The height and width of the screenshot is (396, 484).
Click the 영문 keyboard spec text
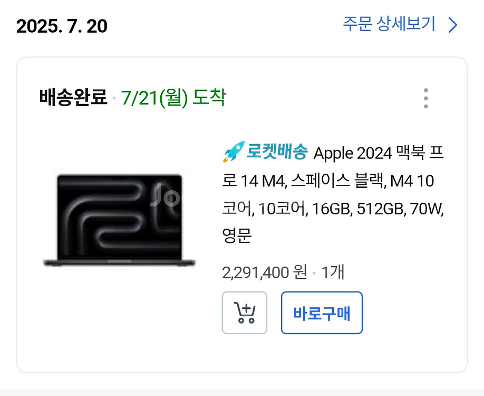point(237,236)
